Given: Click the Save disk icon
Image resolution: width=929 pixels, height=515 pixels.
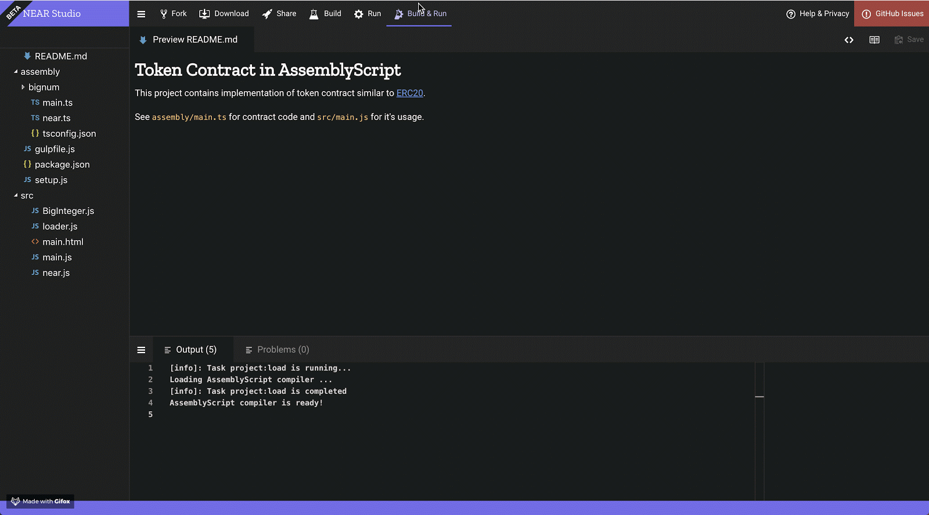Looking at the screenshot, I should 899,40.
